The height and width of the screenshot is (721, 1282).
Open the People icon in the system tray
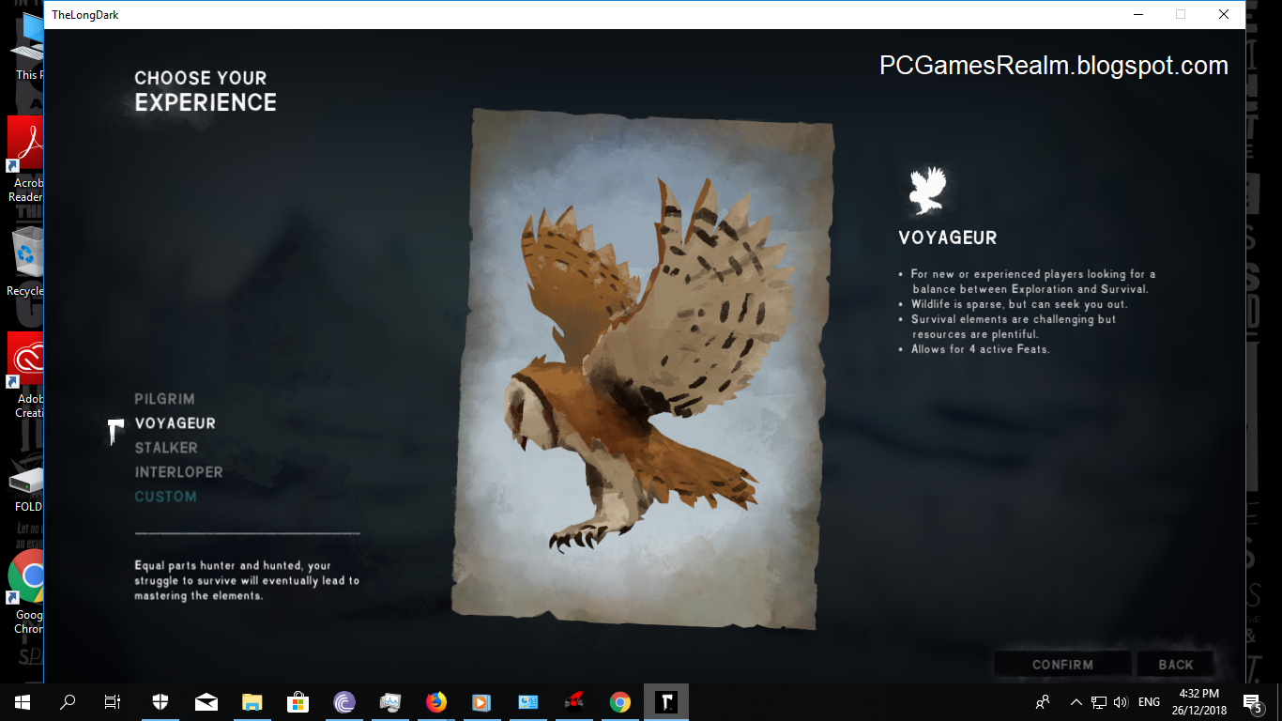tap(1043, 701)
